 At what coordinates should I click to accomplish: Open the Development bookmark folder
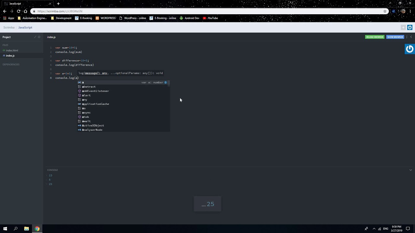(61, 18)
